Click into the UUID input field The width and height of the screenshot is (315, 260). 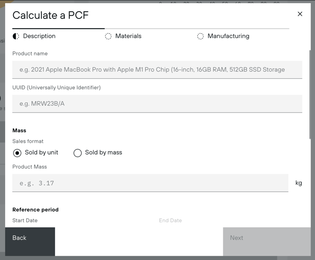click(x=157, y=104)
